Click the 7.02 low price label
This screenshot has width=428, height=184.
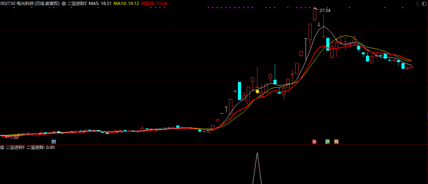15,137
